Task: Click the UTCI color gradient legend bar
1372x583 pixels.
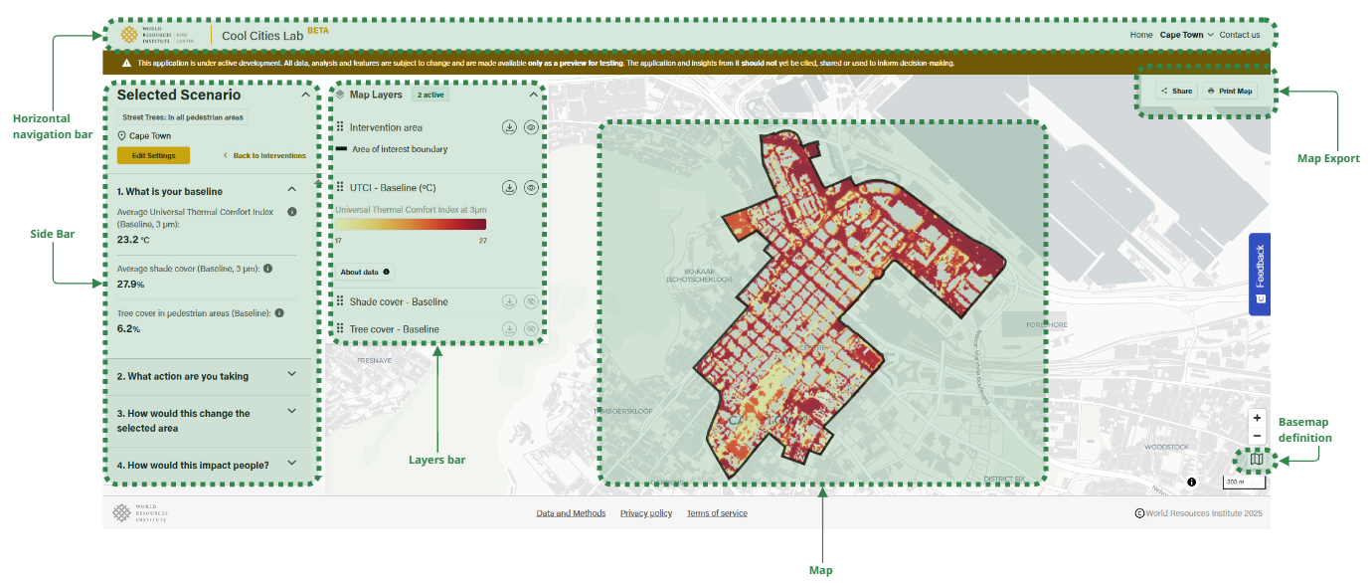Action: point(410,225)
